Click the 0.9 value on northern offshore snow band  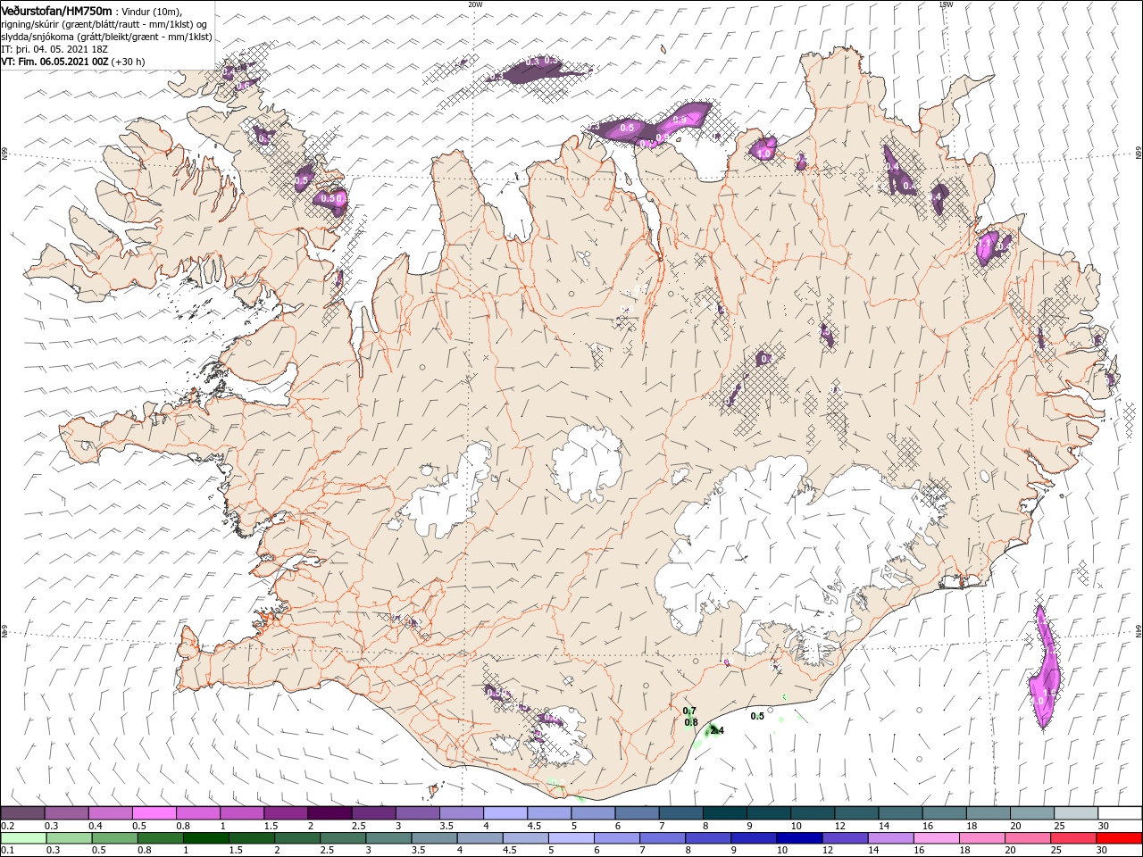click(x=680, y=120)
